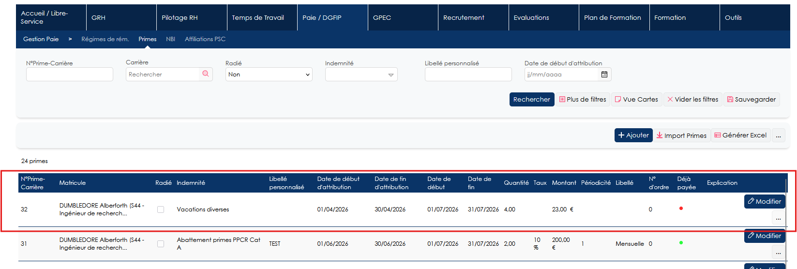Sort by Date de fin d'attribution header
The width and height of the screenshot is (797, 269).
[391, 183]
